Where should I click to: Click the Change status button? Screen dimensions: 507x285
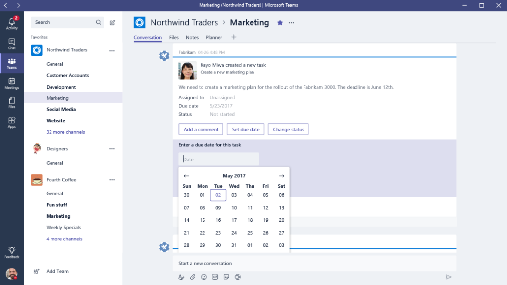[289, 129]
